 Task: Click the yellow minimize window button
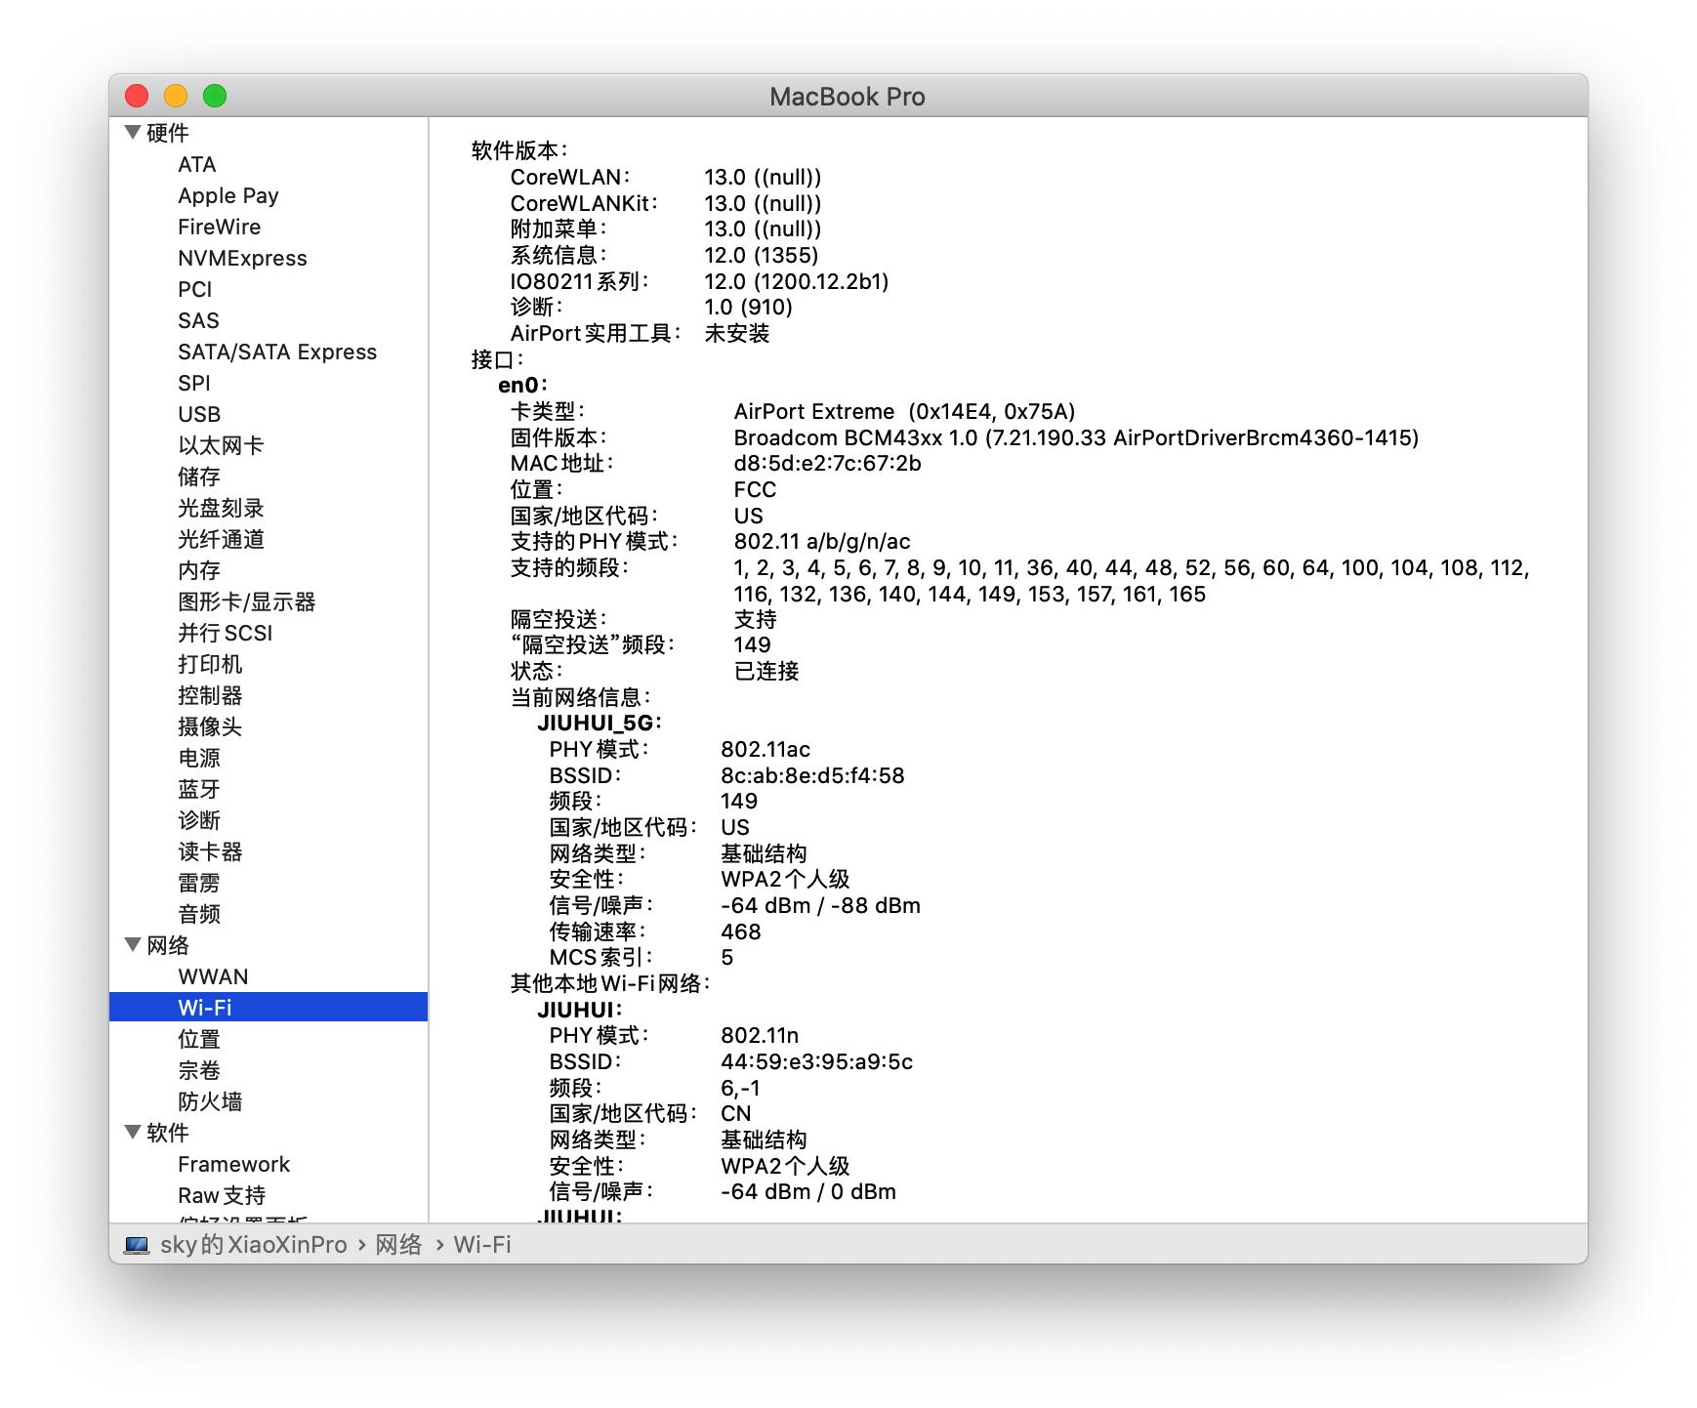click(x=176, y=96)
